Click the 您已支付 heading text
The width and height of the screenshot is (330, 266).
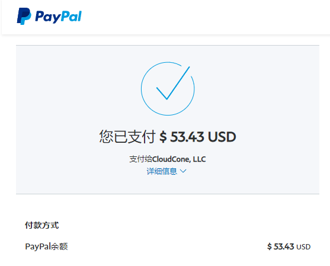coord(127,137)
